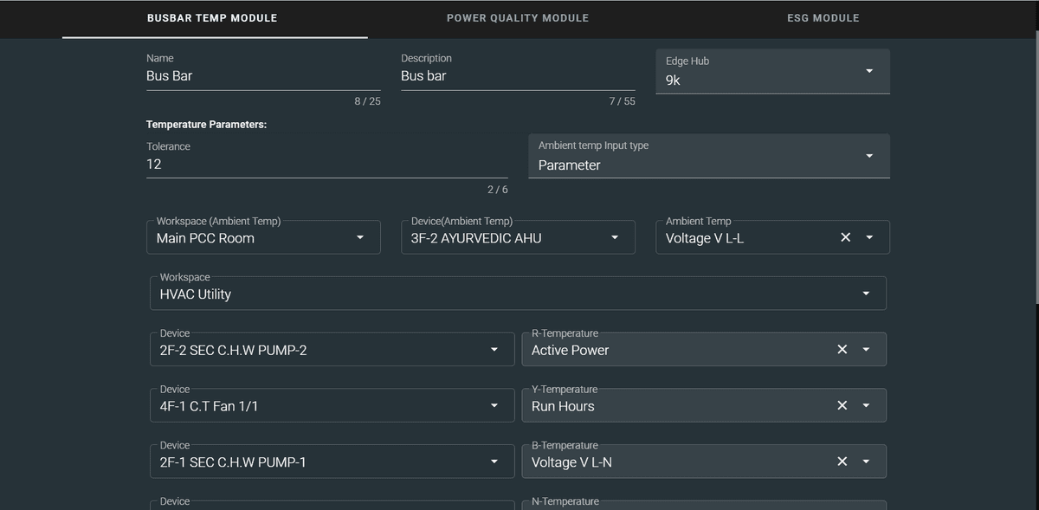Switch to the ESG Module tab
This screenshot has height=510, width=1039.
click(x=823, y=18)
